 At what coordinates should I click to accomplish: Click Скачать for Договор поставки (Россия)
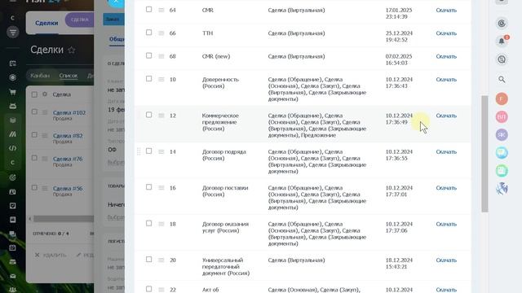point(446,188)
